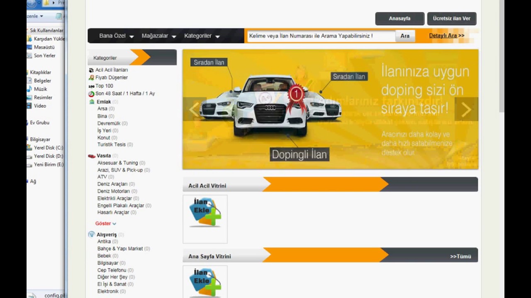This screenshot has height=298, width=531.
Task: Click the Emlak house icon
Action: pyautogui.click(x=92, y=102)
